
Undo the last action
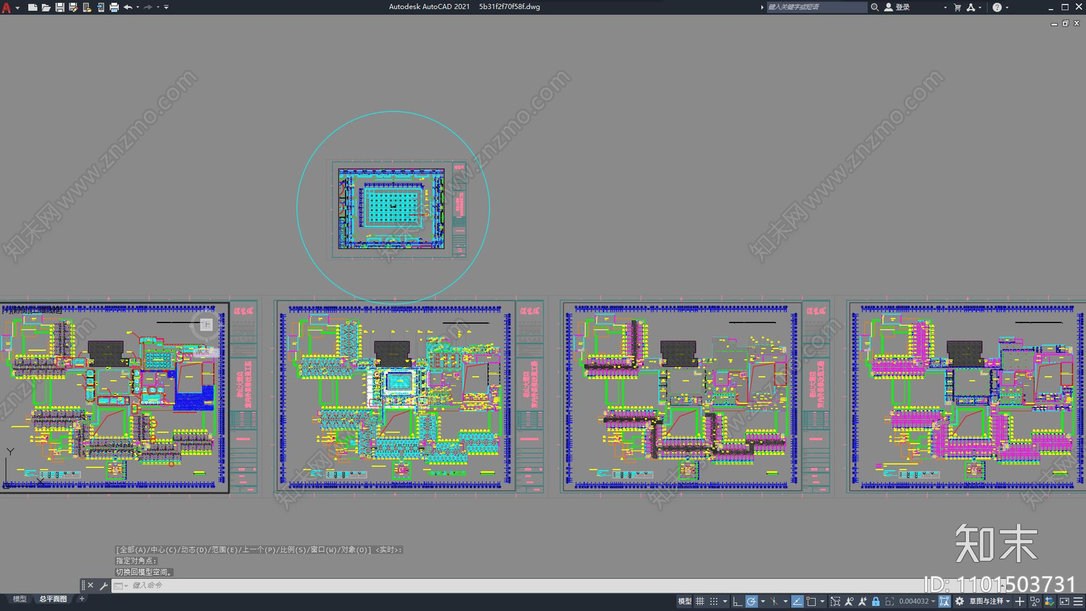click(x=128, y=7)
